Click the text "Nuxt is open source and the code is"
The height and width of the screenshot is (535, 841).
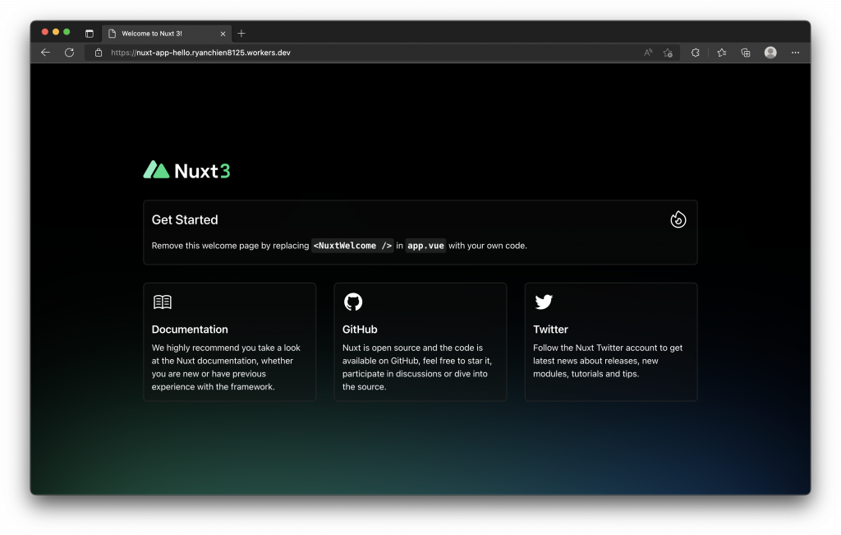pos(412,348)
